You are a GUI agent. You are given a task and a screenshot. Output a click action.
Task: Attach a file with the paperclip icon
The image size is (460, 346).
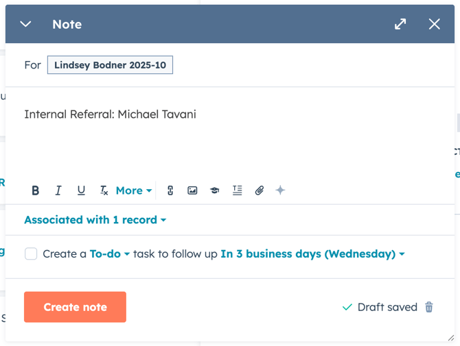259,190
